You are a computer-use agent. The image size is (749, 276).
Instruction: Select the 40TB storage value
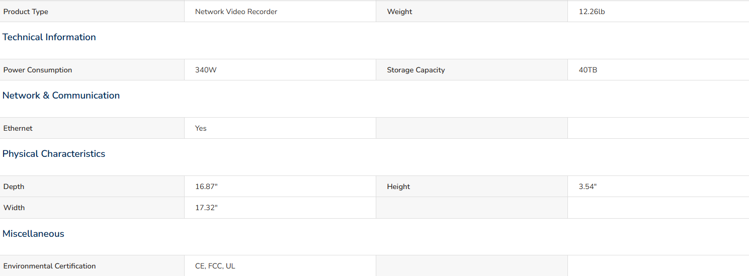[x=588, y=70]
